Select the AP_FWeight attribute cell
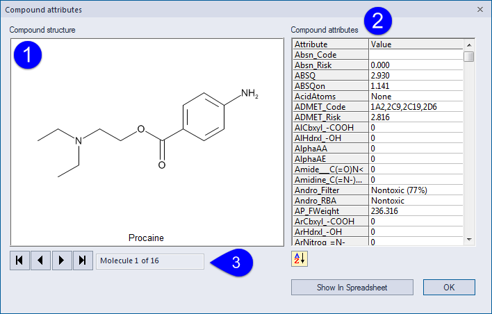Viewport: 492px width, 314px height. [x=331, y=210]
